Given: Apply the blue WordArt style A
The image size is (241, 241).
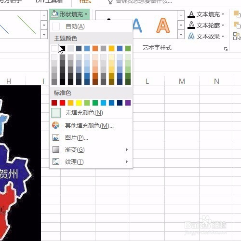Looking at the screenshot, I should (x=137, y=26).
